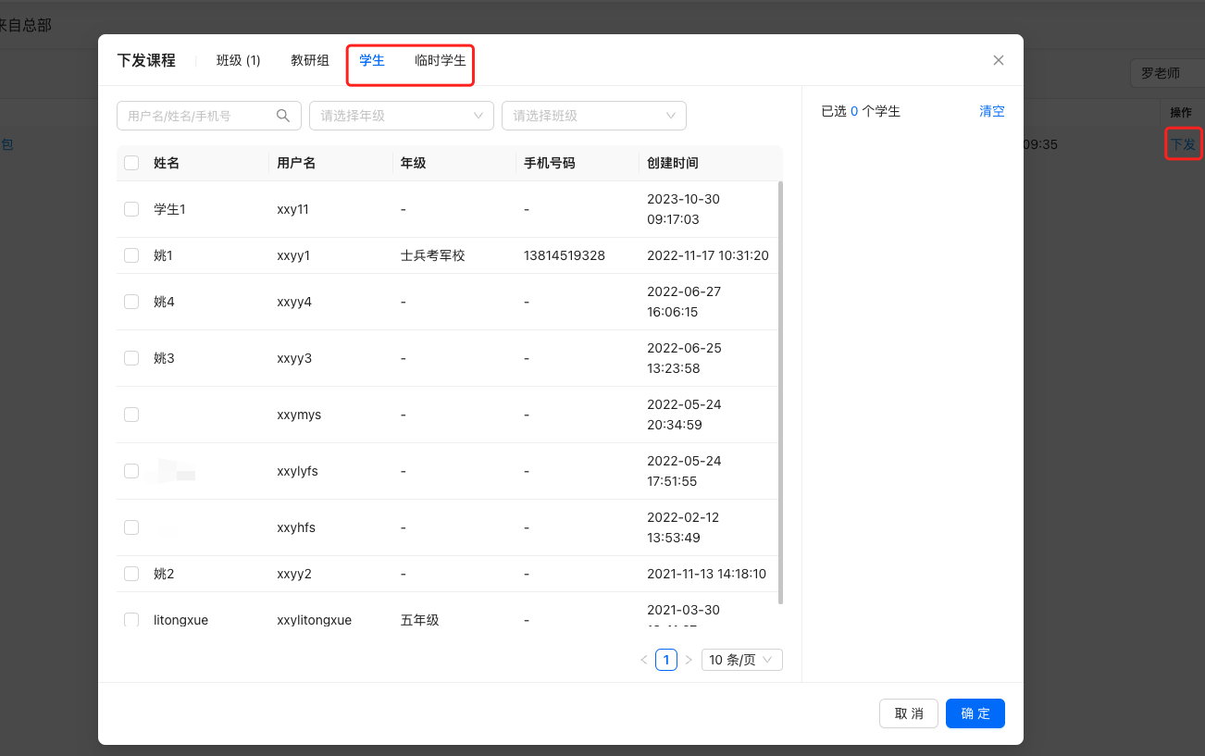The width and height of the screenshot is (1205, 756).
Task: Click timestamp 2022-11-17 10:31:20
Action: pos(708,255)
